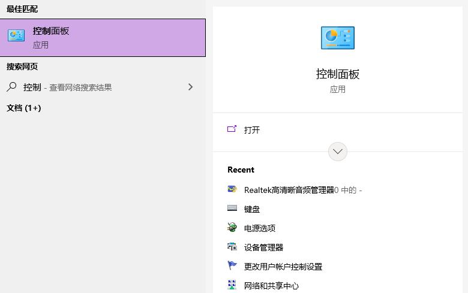Open the 控制面板 best match result
Viewport: 468px width, 293px height.
[103, 38]
